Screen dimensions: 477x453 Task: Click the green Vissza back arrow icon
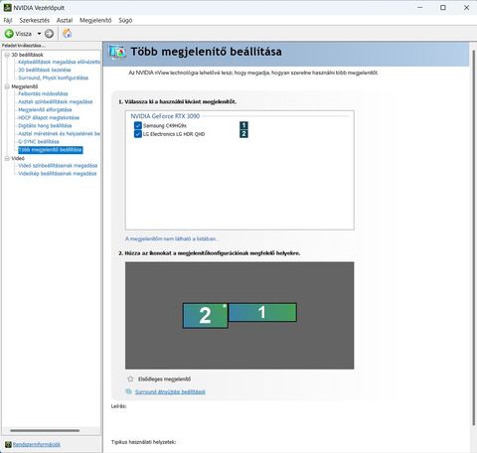[x=9, y=34]
